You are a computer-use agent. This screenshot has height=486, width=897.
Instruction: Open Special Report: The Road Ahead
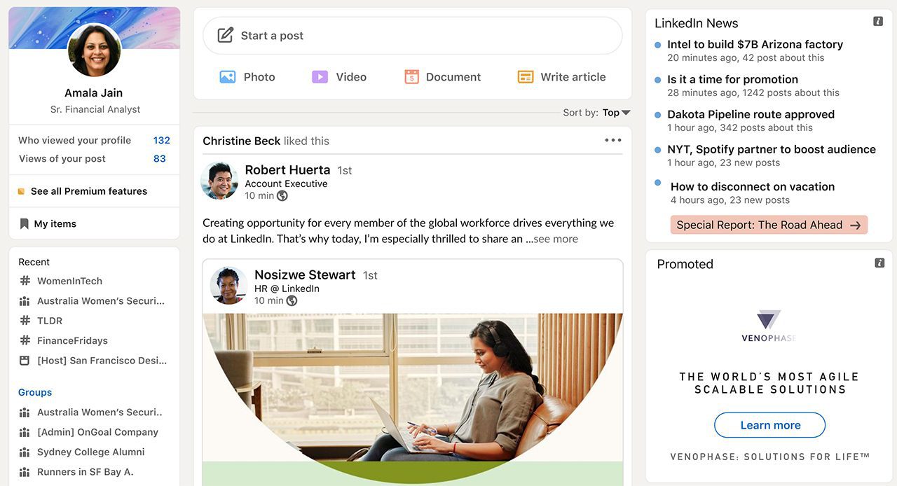(x=769, y=225)
